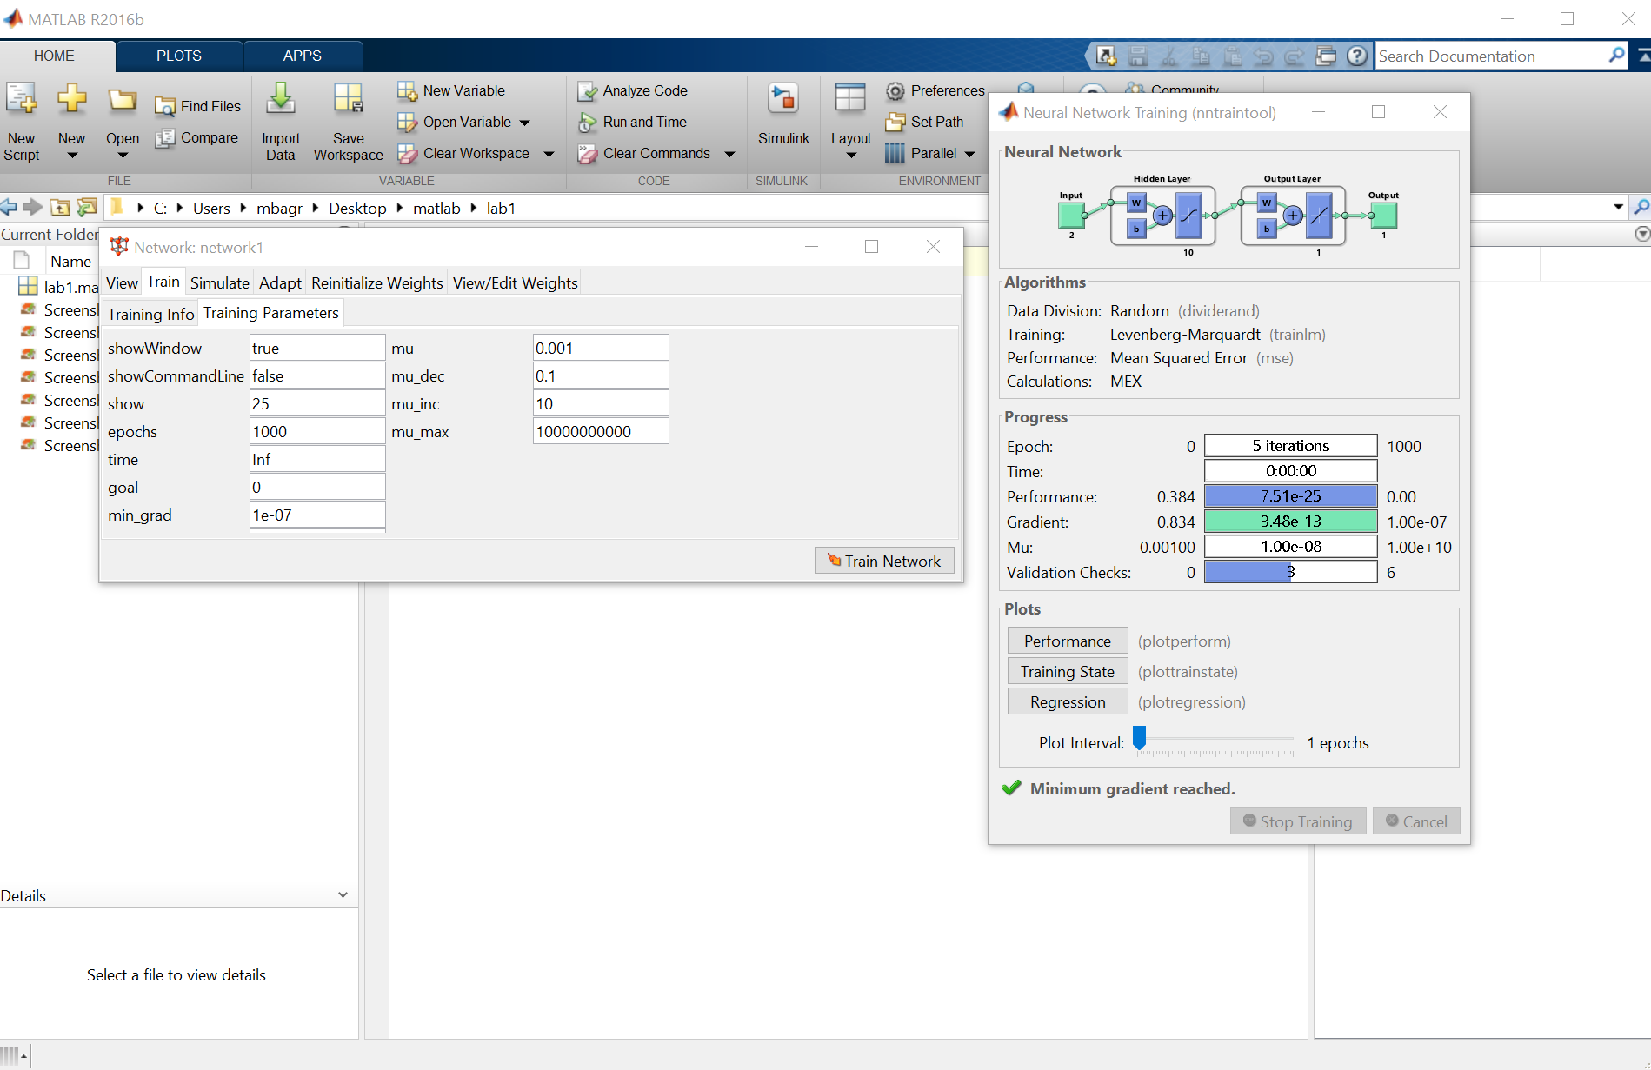
Task: Open the Adapt tab in network1
Action: [x=280, y=282]
